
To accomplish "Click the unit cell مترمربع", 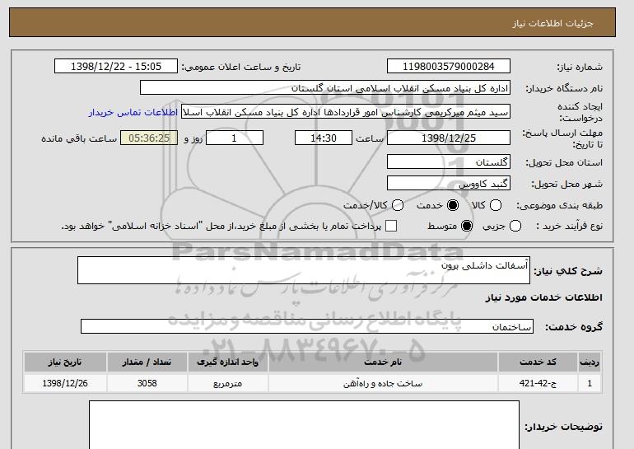I will point(227,383).
